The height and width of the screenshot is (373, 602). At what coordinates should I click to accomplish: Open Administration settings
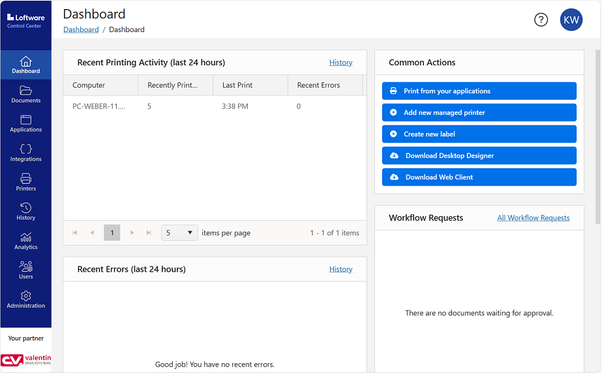click(x=25, y=300)
